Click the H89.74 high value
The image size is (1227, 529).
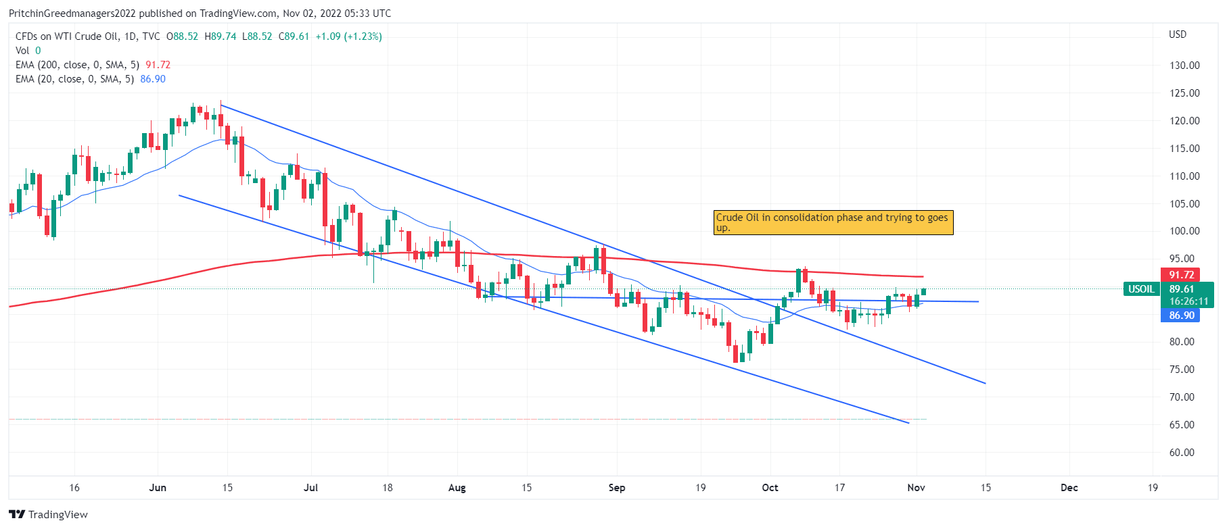[221, 36]
